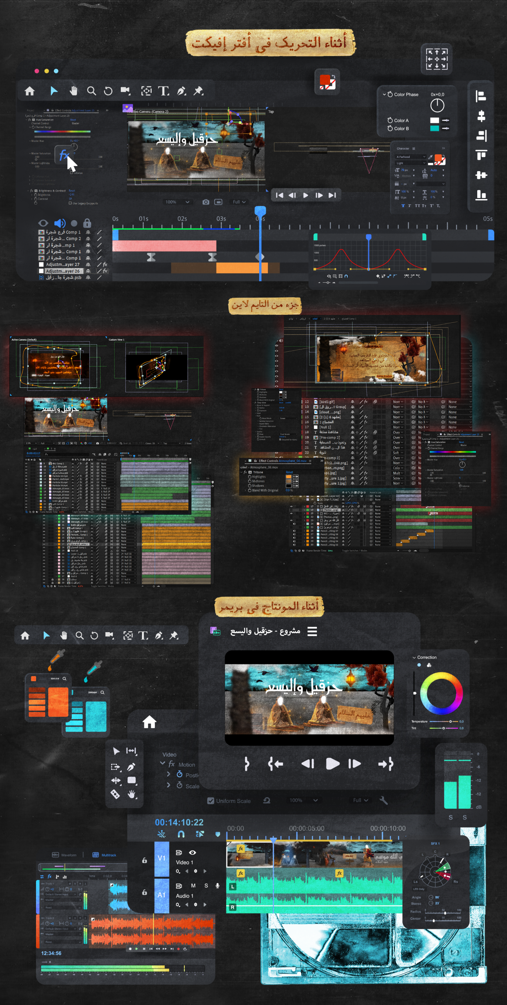Select the Type tool in top toolbar

(164, 91)
